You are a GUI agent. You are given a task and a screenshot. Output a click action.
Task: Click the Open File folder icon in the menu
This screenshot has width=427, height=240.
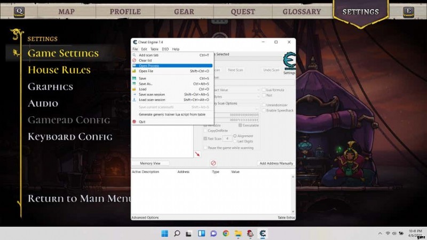134,71
